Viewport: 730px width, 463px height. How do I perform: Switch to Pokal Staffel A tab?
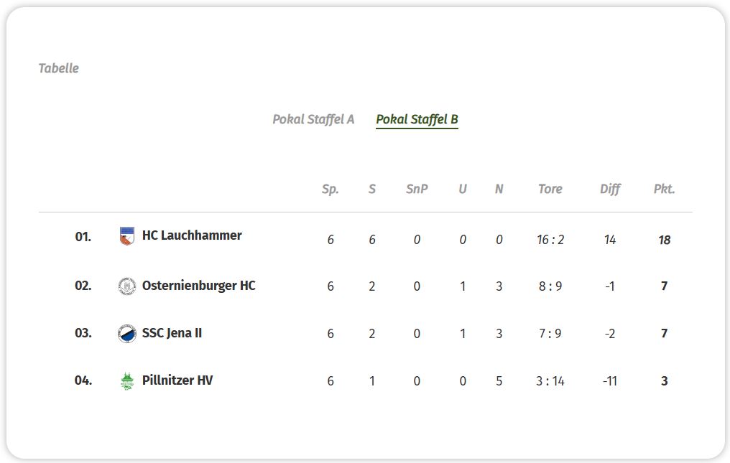313,119
